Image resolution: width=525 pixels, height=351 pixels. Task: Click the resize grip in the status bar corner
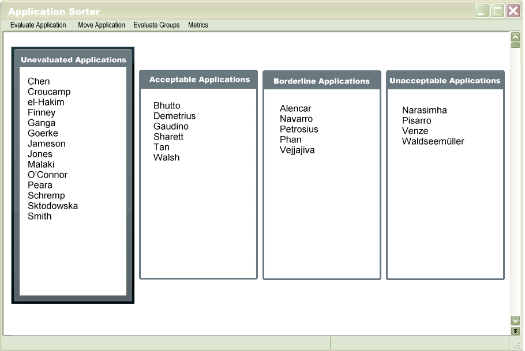(517, 345)
